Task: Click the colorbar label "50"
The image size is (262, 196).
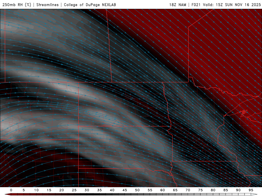Action: tap(137, 190)
